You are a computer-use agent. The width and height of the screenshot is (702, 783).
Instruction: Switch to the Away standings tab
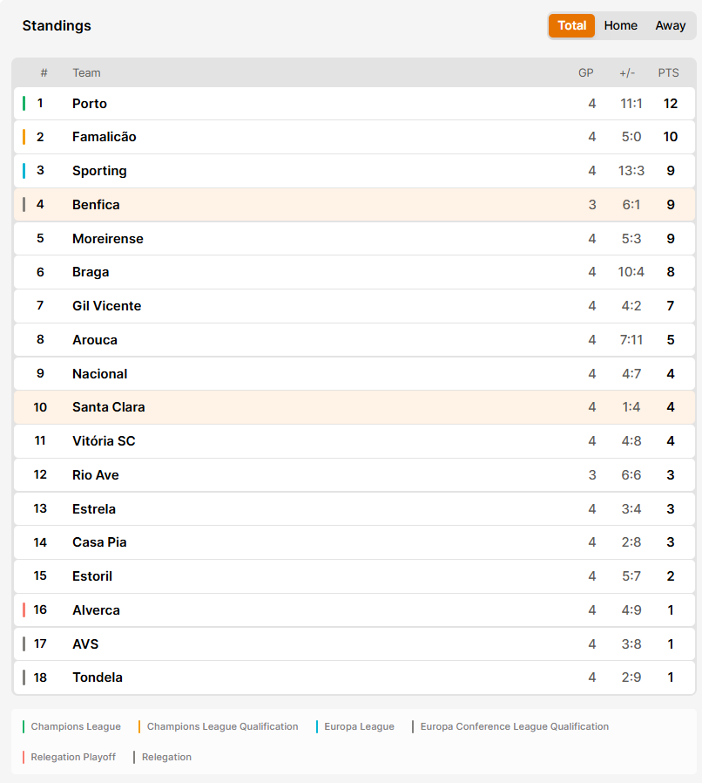[670, 25]
